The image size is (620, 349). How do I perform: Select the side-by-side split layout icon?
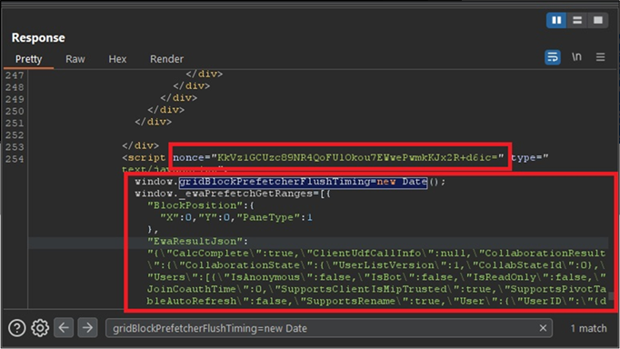556,20
